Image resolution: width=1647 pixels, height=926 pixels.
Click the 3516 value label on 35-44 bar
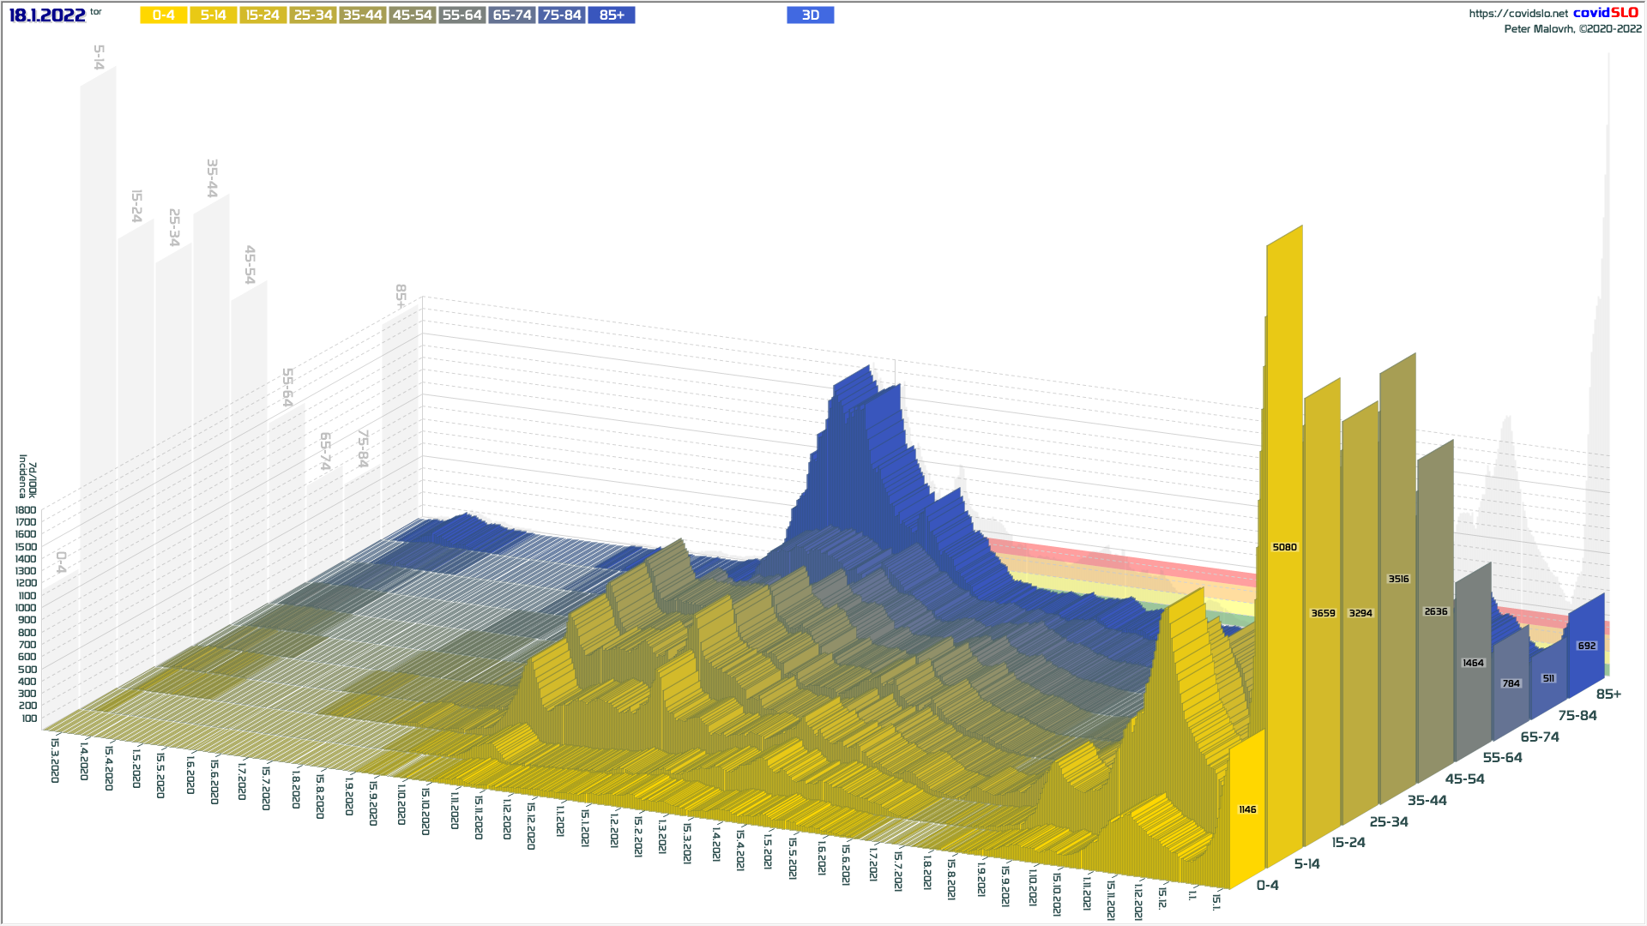click(x=1398, y=579)
